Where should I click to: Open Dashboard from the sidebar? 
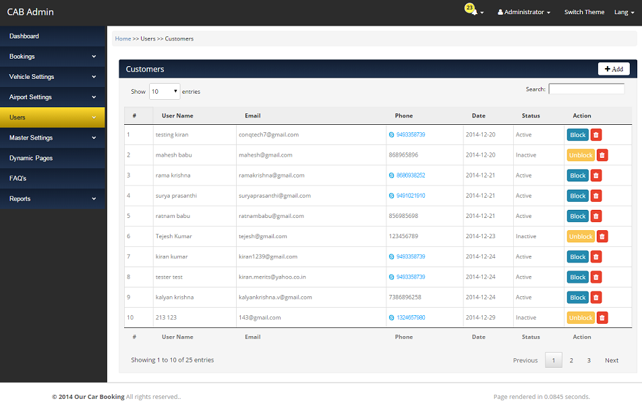pyautogui.click(x=53, y=36)
